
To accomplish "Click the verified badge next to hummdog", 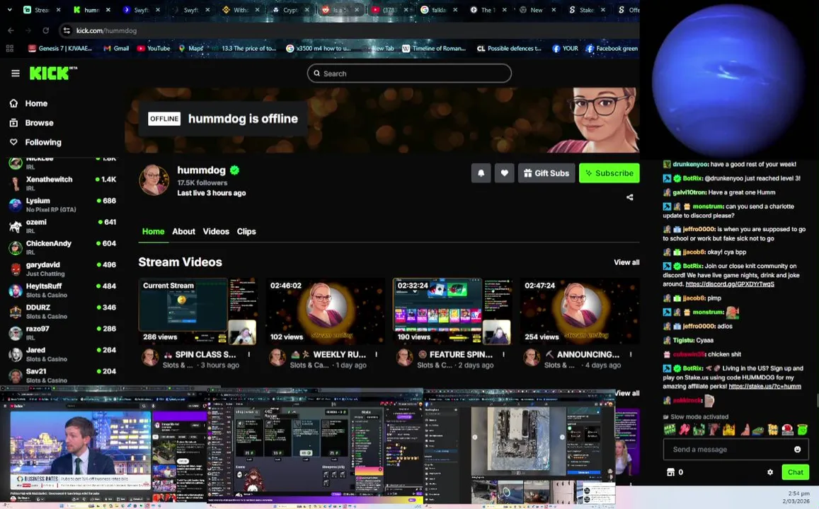I will point(234,170).
